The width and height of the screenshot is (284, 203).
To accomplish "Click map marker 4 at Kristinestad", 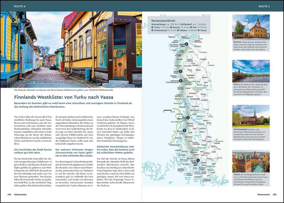I will (181, 81).
